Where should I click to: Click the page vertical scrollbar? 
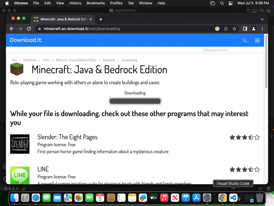coord(266,61)
